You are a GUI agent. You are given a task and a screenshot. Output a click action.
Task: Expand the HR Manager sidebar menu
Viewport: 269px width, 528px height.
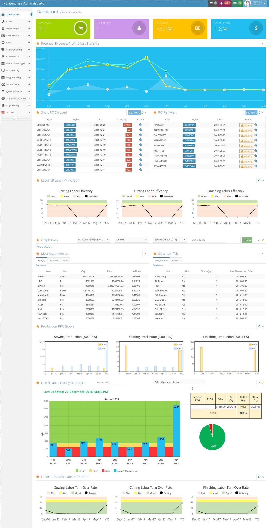[16, 29]
